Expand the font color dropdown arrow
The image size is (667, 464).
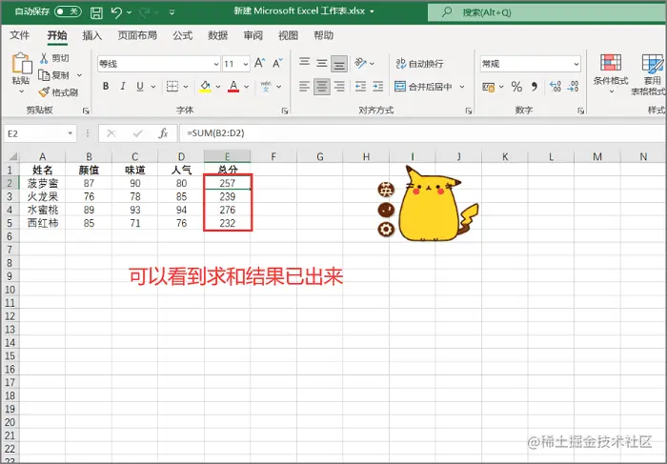(246, 87)
